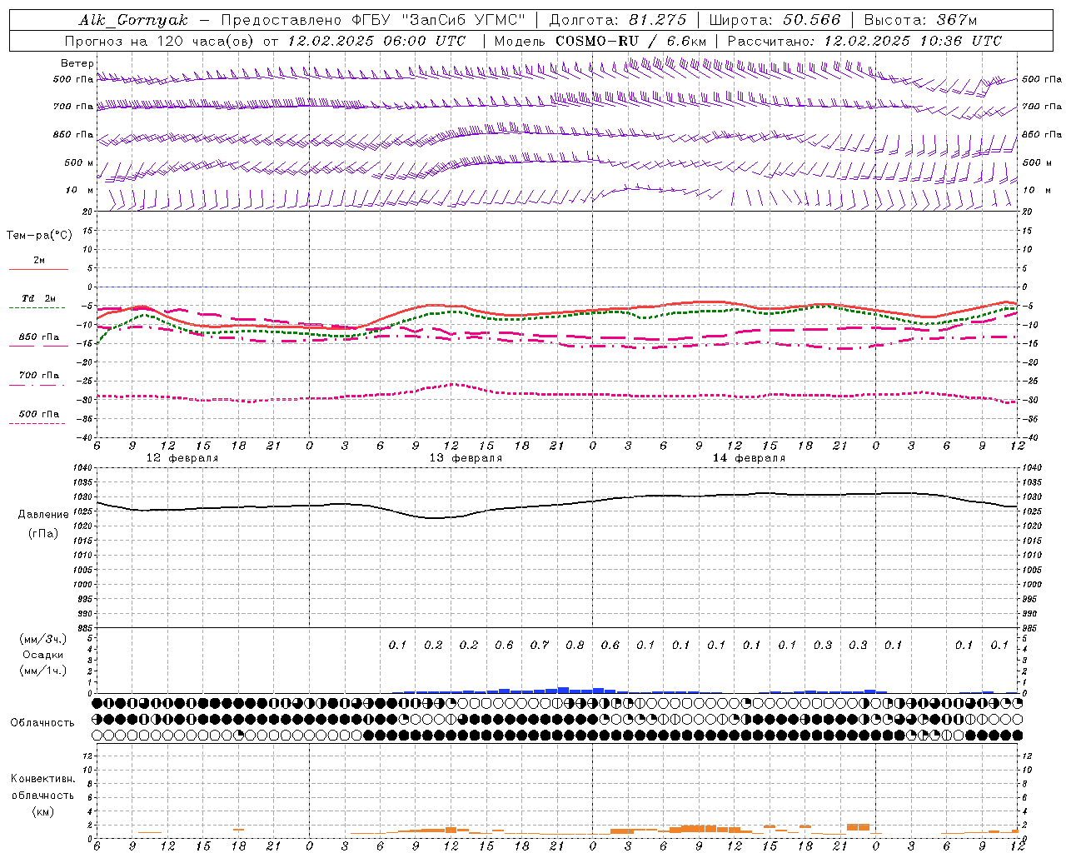Image resolution: width=1066 pixels, height=853 pixels.
Task: Click the 500 м wind level label on the left
Action: [x=79, y=163]
